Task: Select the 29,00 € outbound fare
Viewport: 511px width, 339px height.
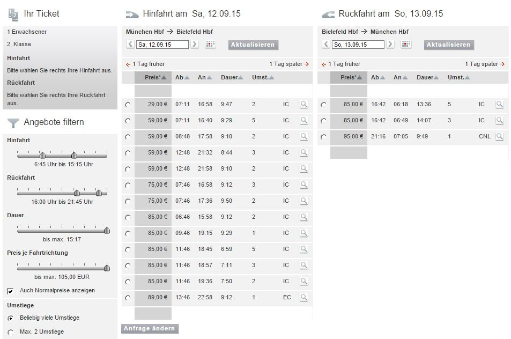Action: [128, 105]
